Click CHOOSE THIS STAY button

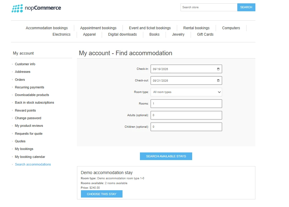(x=101, y=194)
